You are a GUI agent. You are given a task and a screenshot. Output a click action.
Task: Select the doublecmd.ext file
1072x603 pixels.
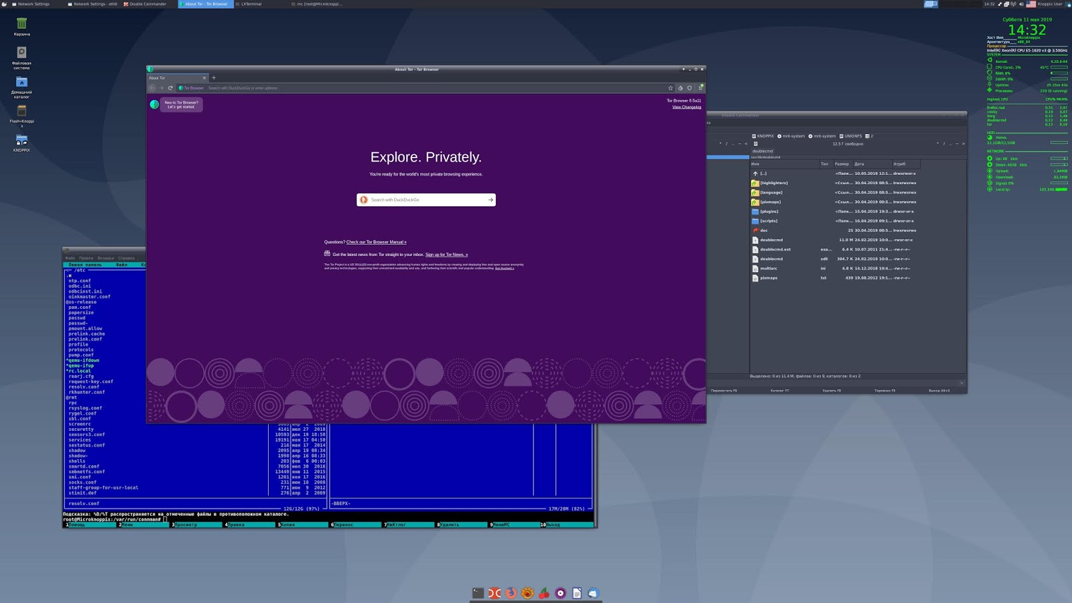pyautogui.click(x=858, y=249)
